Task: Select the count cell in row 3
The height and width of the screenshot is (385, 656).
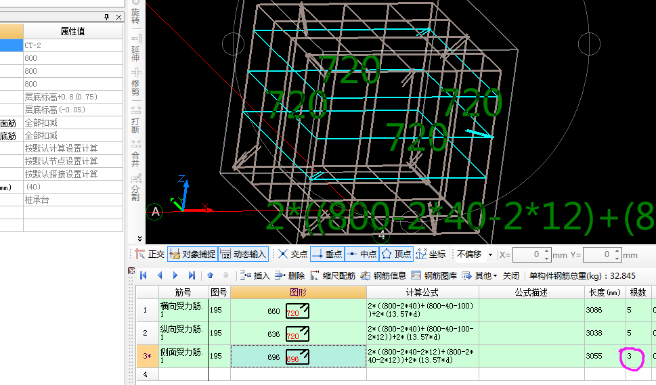Action: pos(638,356)
